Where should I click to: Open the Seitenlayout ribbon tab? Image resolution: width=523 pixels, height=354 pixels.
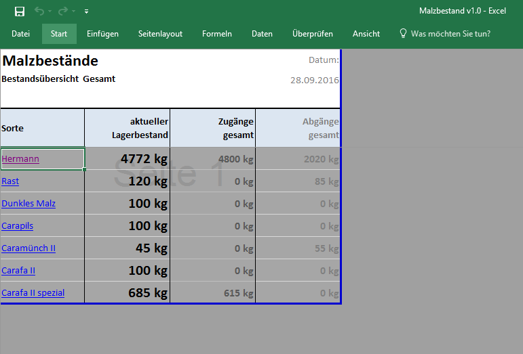(x=160, y=34)
